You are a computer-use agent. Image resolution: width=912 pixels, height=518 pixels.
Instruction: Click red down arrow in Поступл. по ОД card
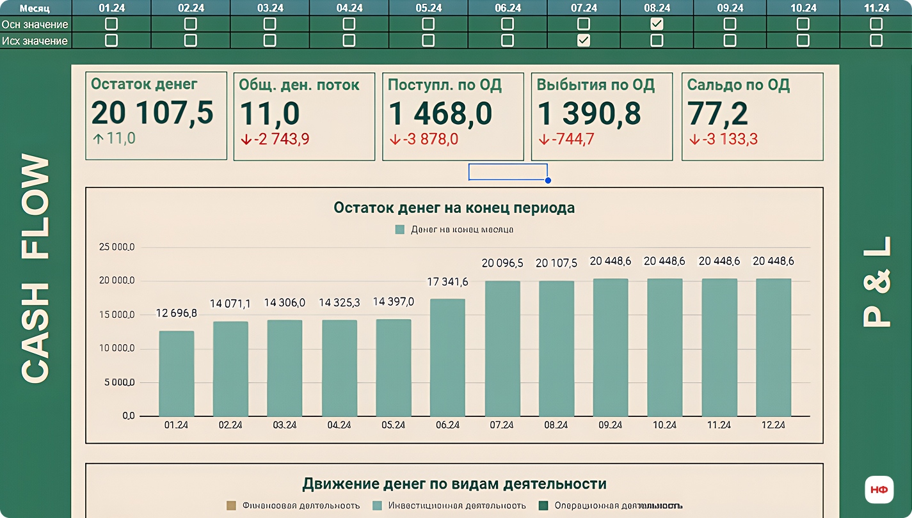pos(395,139)
